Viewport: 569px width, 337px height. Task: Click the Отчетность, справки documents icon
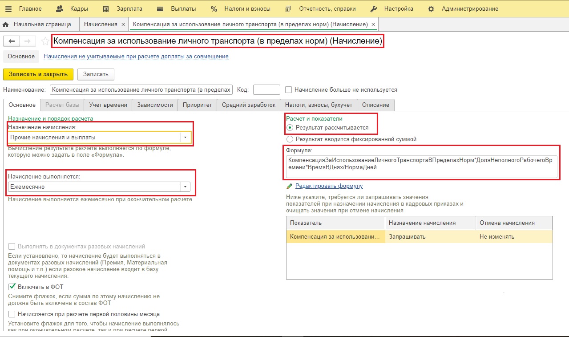(289, 8)
